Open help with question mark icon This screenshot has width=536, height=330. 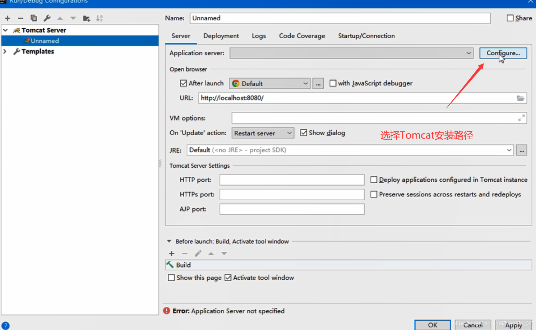click(5, 326)
